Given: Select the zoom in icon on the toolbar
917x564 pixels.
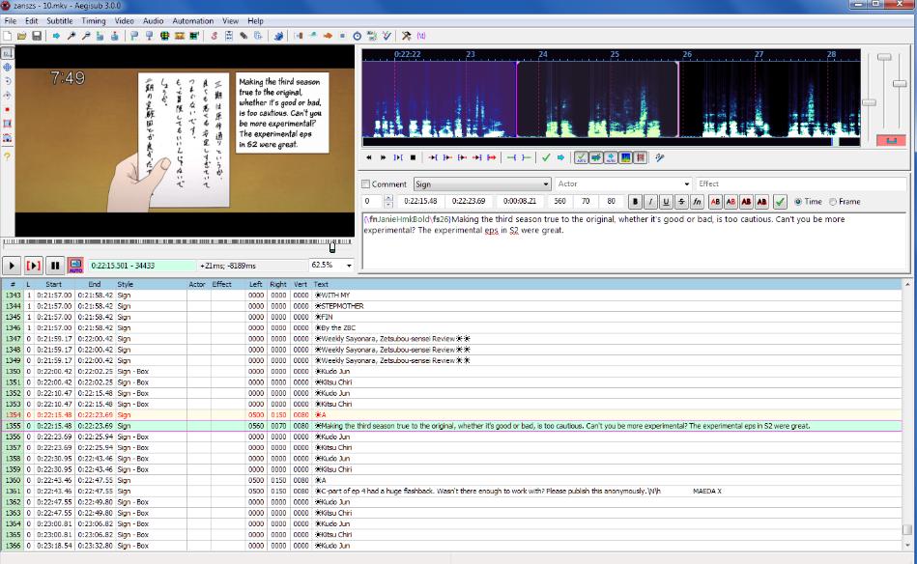Looking at the screenshot, I should point(71,36).
